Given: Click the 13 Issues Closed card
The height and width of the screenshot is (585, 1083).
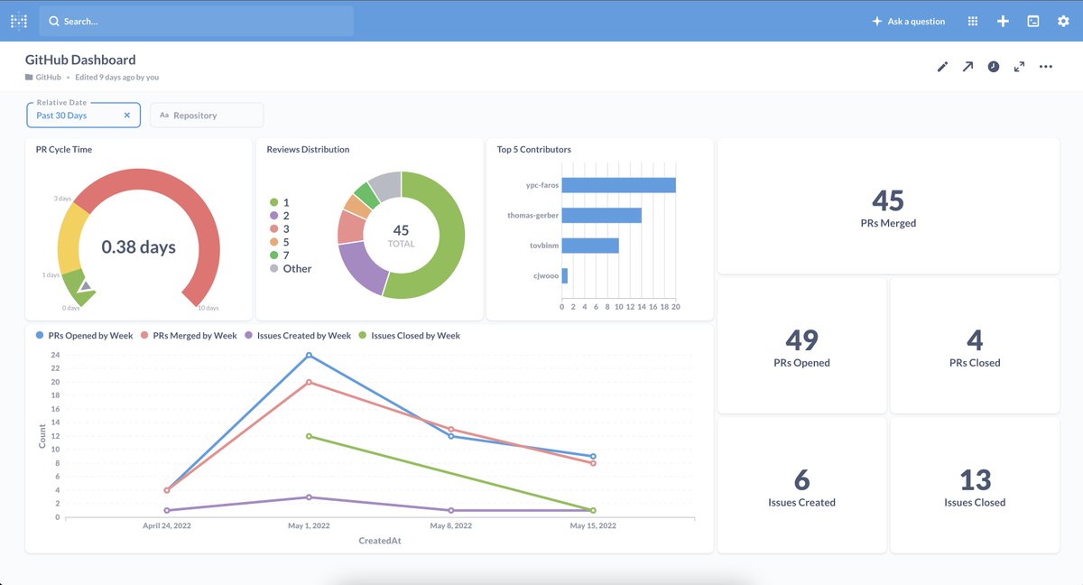Looking at the screenshot, I should pos(975,486).
